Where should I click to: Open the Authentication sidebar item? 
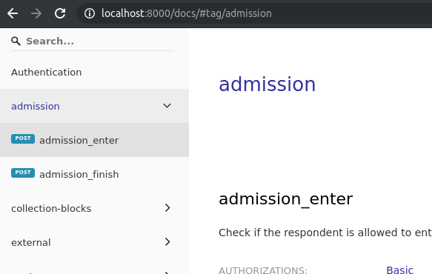point(46,73)
